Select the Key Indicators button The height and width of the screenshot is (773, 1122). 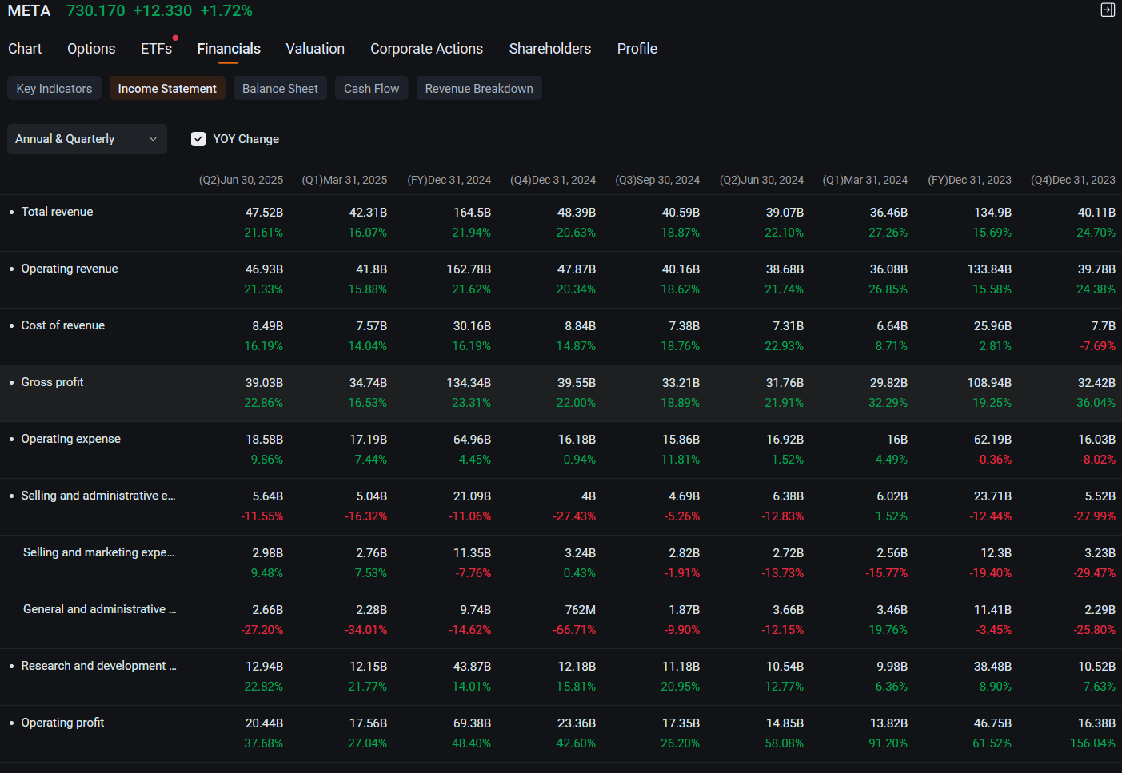coord(54,88)
